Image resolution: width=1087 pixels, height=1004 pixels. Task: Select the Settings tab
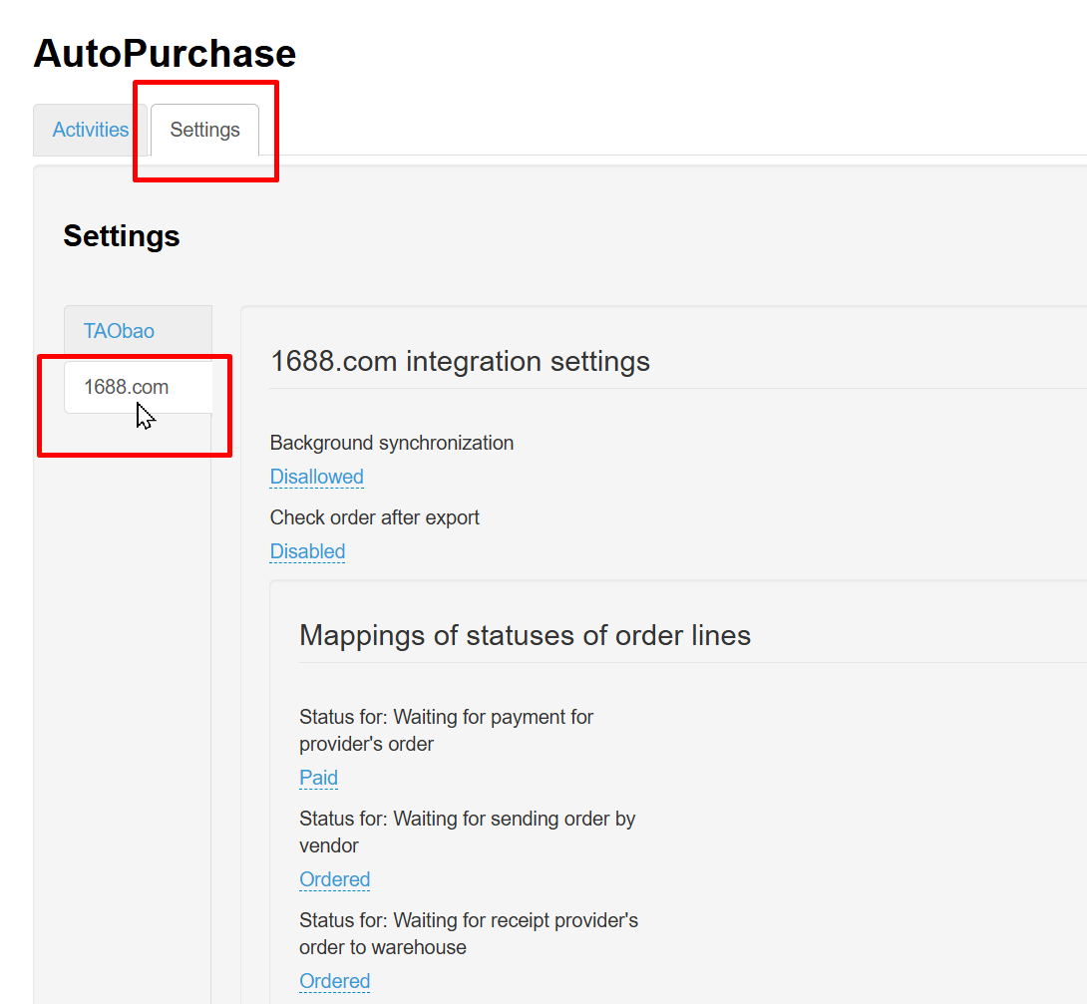[x=204, y=130]
